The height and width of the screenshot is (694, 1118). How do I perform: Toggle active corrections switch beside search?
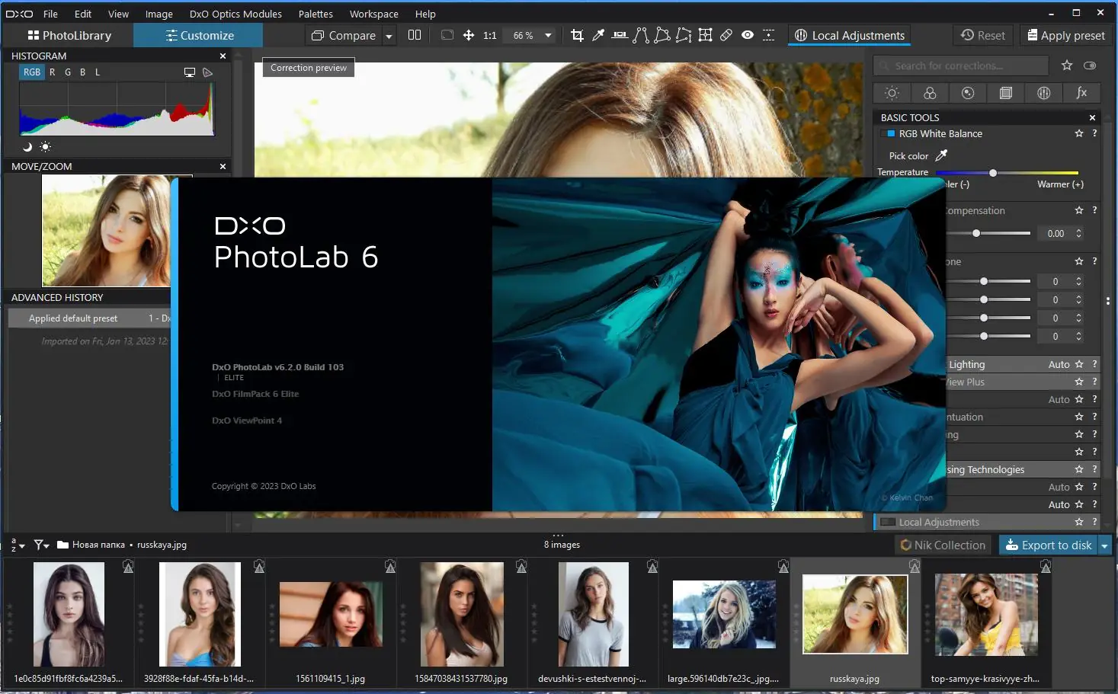pyautogui.click(x=1090, y=66)
